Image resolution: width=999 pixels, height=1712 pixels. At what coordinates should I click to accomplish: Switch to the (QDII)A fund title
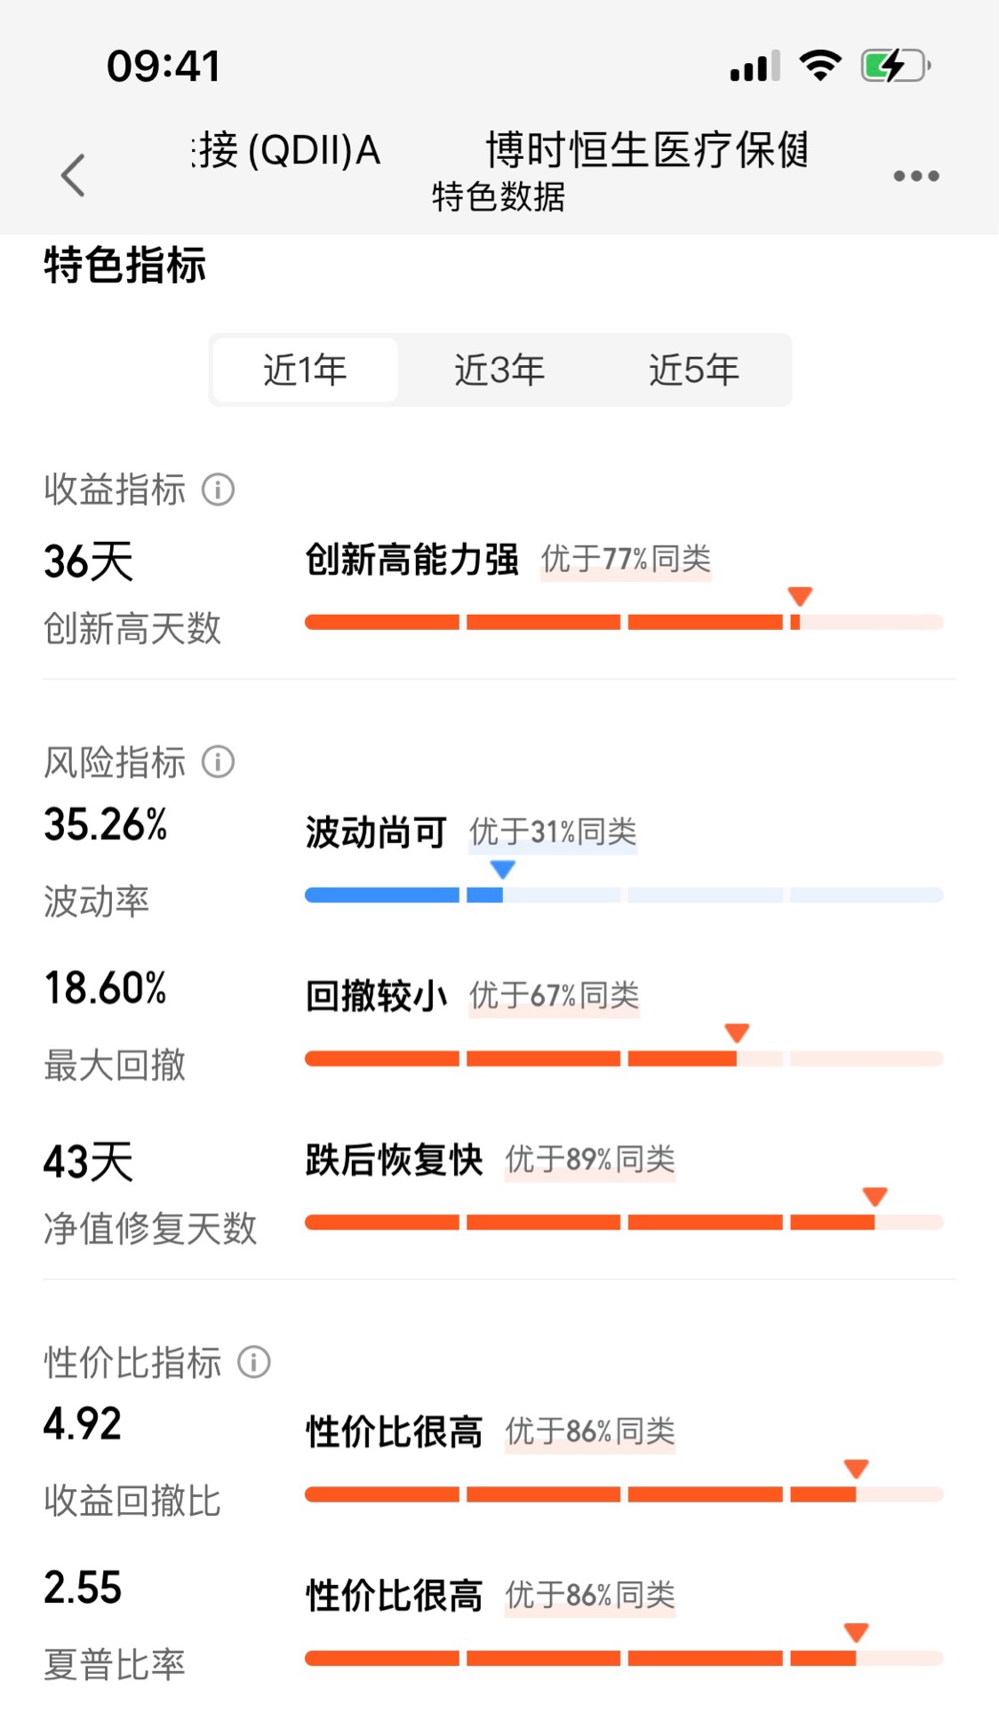click(x=287, y=150)
